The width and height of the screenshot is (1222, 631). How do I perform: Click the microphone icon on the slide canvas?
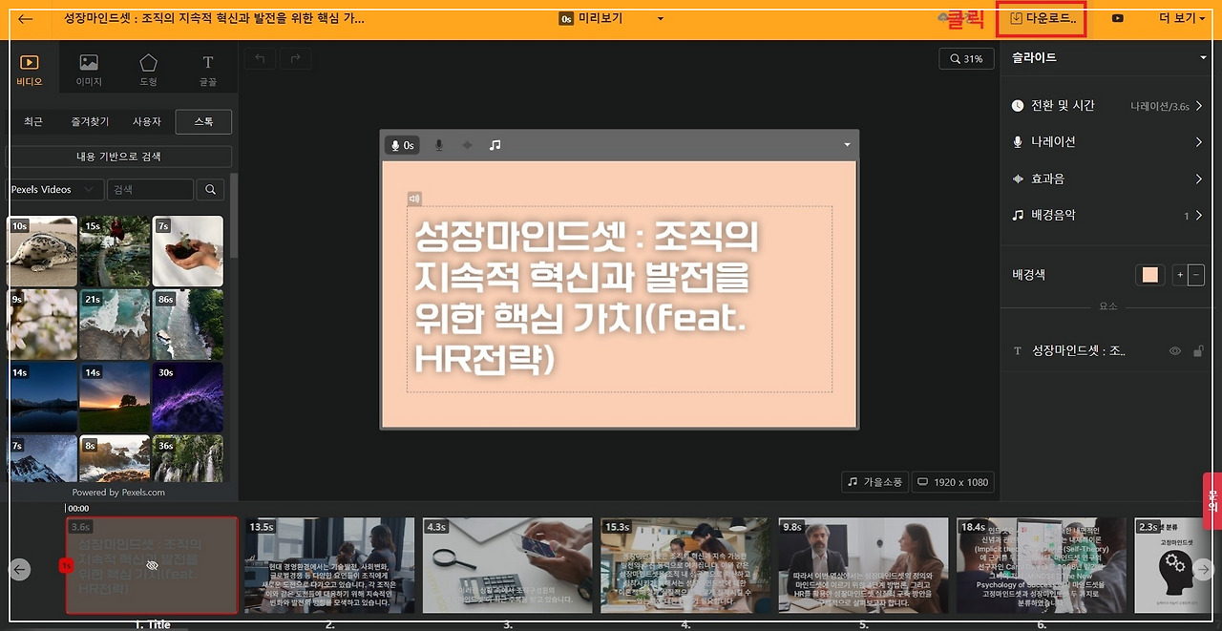pyautogui.click(x=438, y=144)
